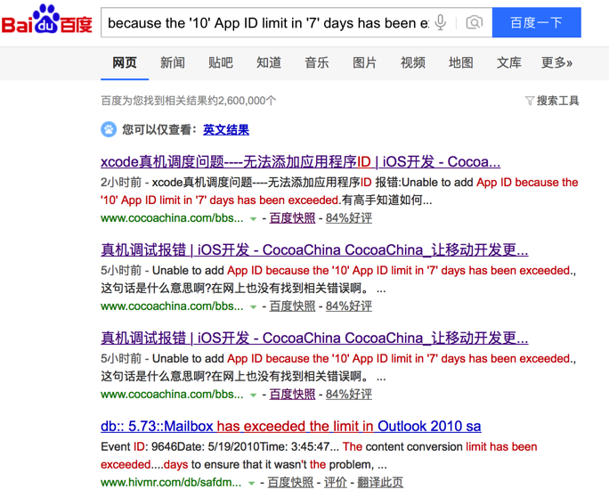The image size is (609, 498).
Task: Click 84%好评 under first 真机调试报错 result
Action: [349, 306]
